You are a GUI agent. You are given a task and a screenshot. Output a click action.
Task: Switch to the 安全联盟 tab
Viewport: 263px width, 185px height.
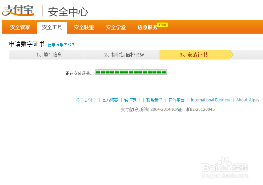pos(84,27)
